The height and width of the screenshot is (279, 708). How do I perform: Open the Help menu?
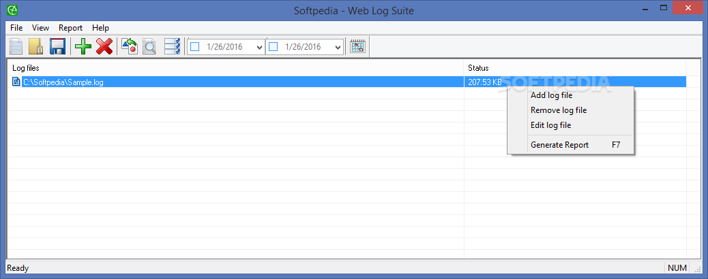[101, 28]
